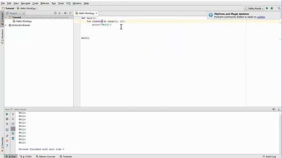Screen dimensions: 282x158
Task: Open the Python Console tool window
Action: tap(45, 156)
